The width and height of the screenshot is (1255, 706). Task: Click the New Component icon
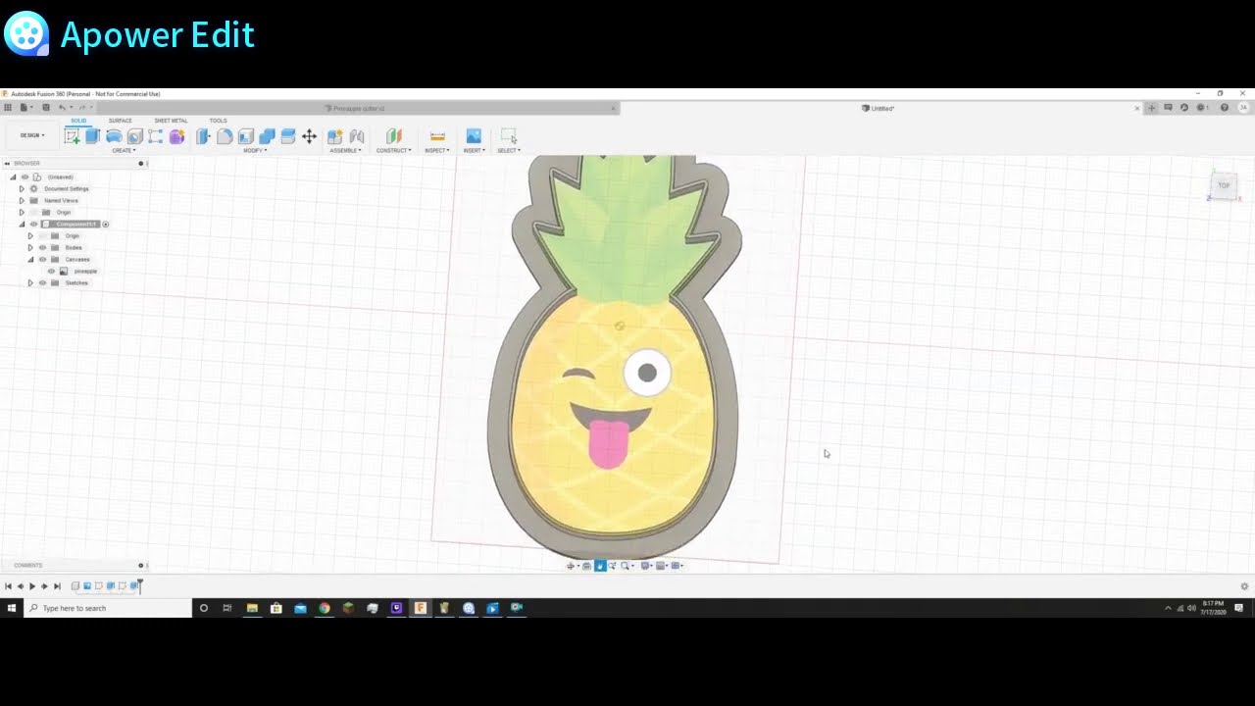335,136
